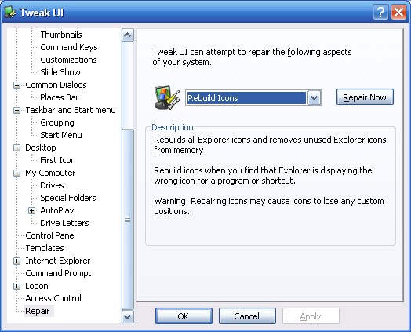Click the tree vertical scrollbar thumb
This screenshot has height=332, width=411.
point(128,219)
